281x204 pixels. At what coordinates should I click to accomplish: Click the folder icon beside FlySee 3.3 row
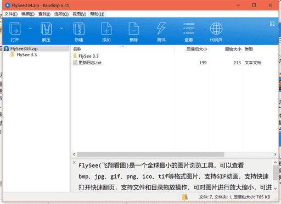[x=75, y=56]
